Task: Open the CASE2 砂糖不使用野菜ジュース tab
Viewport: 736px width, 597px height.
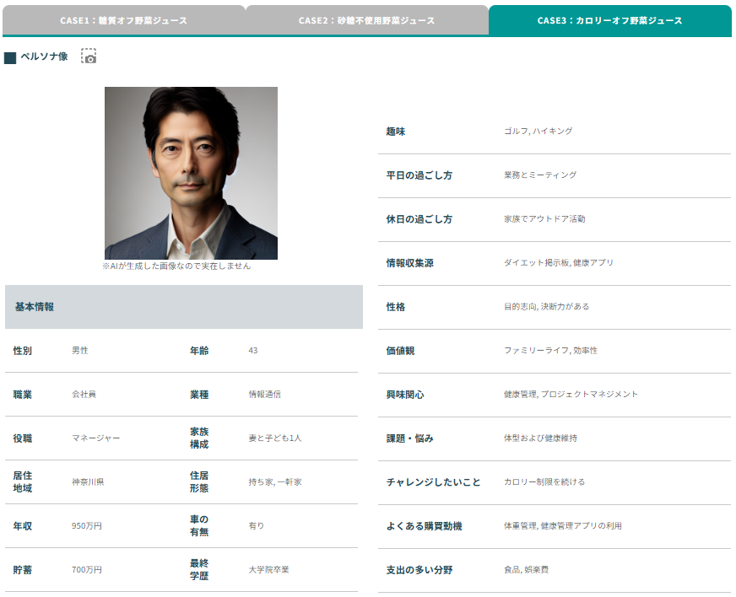Action: click(366, 20)
